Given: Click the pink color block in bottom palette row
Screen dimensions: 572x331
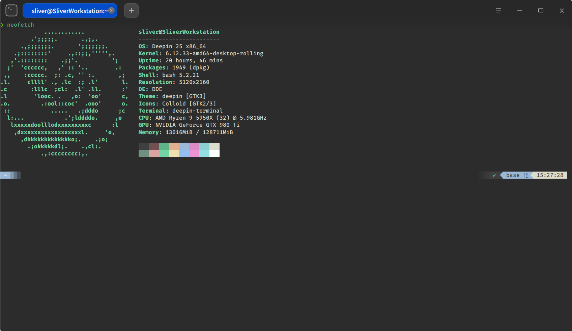Looking at the screenshot, I should tap(194, 153).
